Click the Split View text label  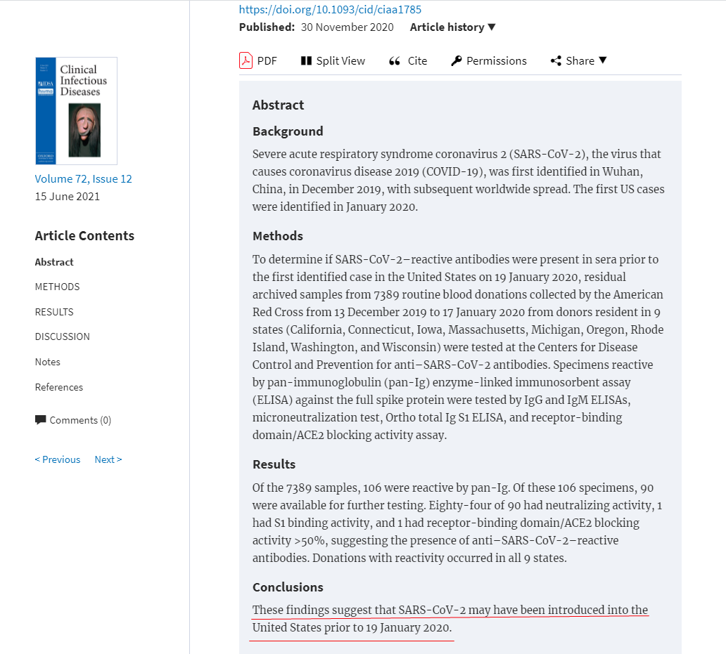[340, 61]
